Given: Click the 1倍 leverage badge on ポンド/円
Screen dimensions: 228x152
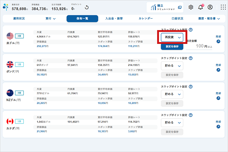Looking at the screenshot, I should [19, 64].
